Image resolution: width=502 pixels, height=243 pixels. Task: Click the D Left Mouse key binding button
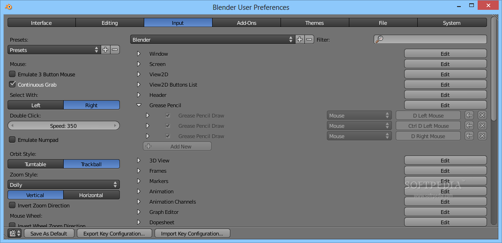click(x=428, y=116)
